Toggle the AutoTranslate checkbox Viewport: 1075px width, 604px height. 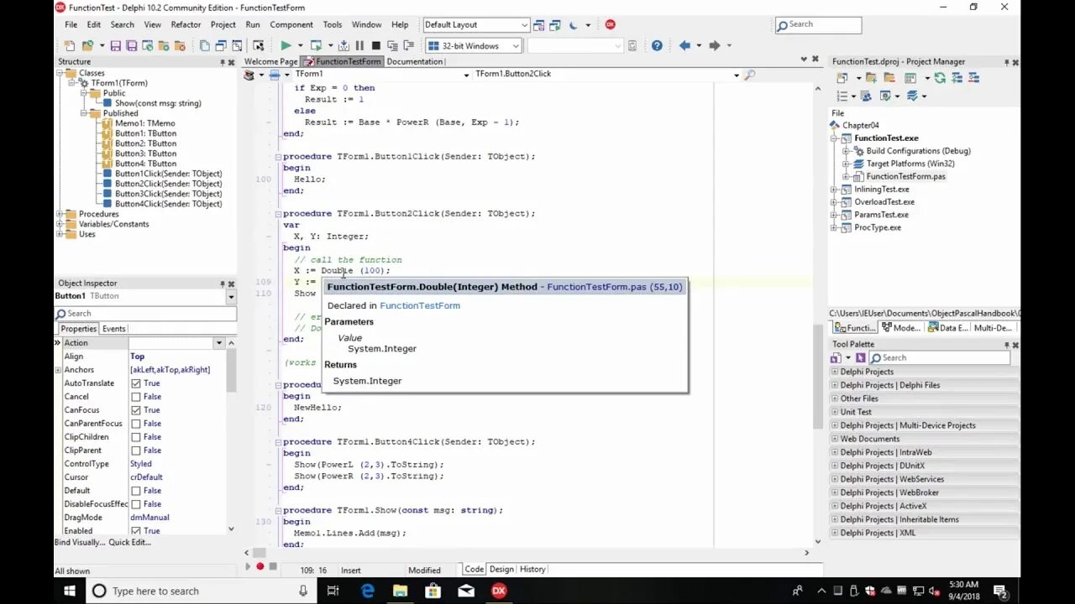pos(136,383)
